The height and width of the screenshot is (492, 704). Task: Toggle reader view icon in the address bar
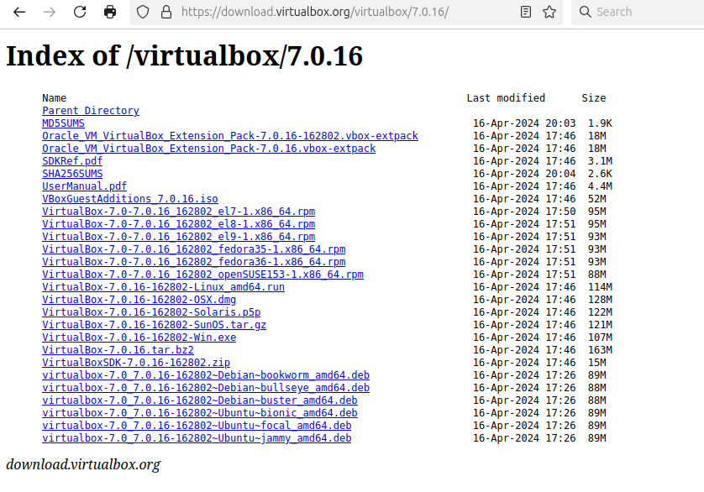pos(526,12)
